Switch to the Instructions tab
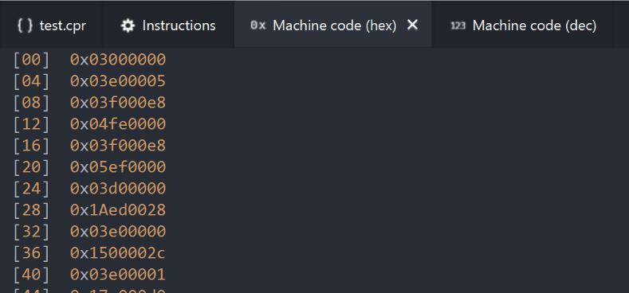The height and width of the screenshot is (293, 629). (x=167, y=25)
